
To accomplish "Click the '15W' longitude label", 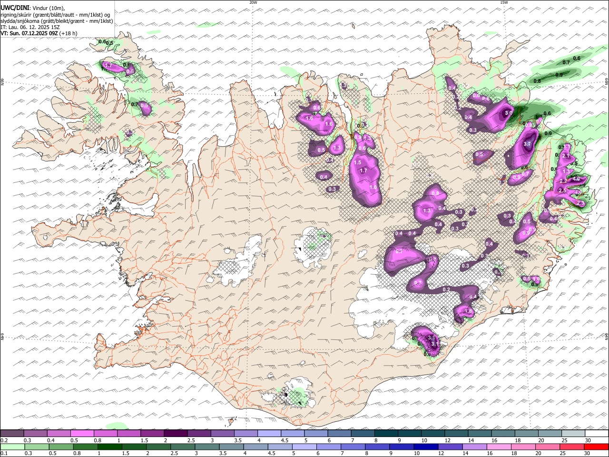I will pyautogui.click(x=503, y=2).
